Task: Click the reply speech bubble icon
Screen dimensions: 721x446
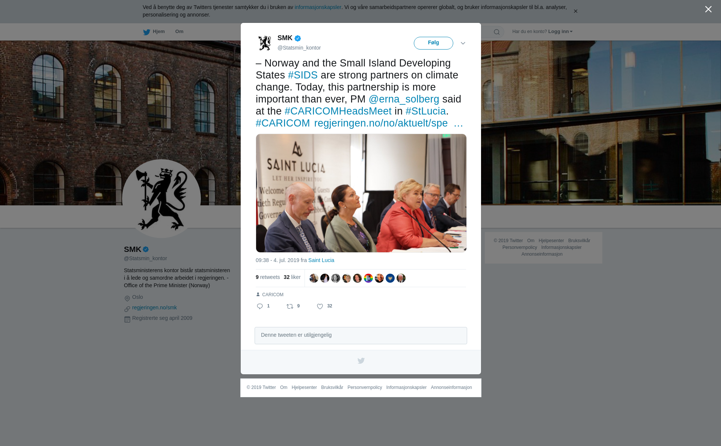Action: (x=260, y=306)
